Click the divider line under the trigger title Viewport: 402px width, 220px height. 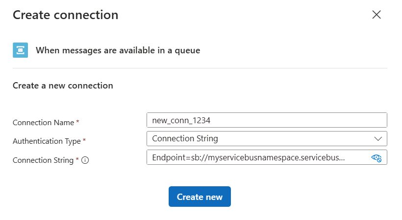(x=200, y=68)
